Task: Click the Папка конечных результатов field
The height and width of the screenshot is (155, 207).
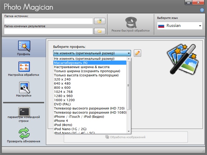Action: pyautogui.click(x=48, y=31)
